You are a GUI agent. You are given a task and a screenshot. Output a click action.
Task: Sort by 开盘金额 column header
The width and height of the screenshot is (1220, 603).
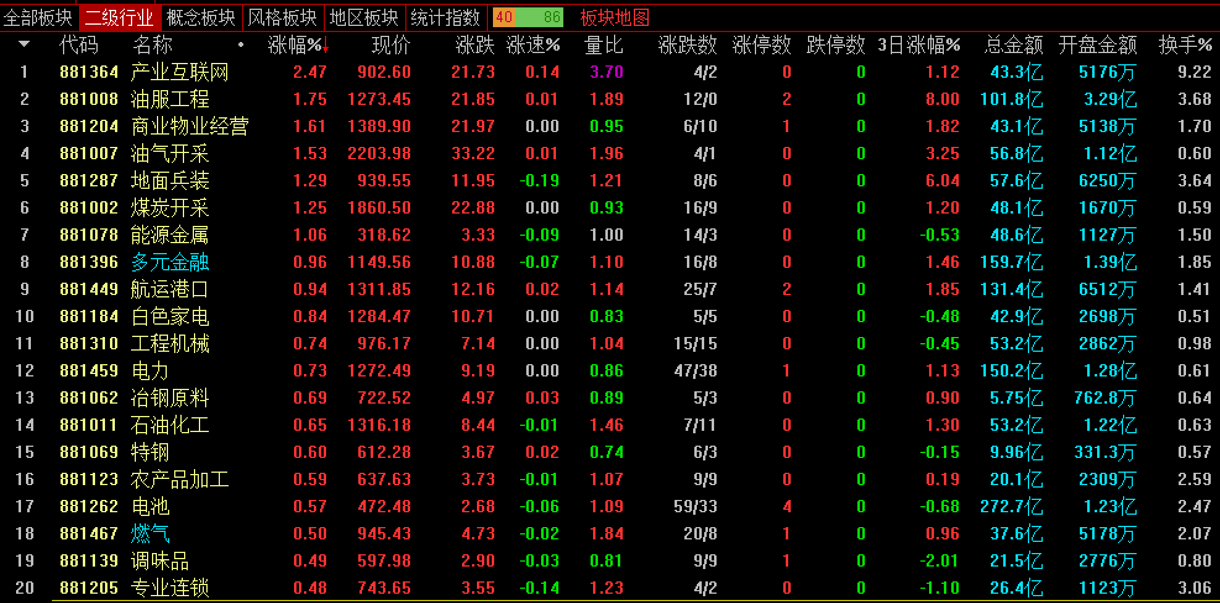click(x=1098, y=45)
